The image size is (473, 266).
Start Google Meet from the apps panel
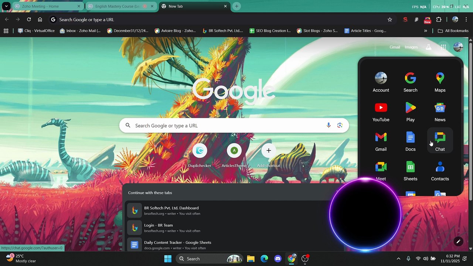381,171
